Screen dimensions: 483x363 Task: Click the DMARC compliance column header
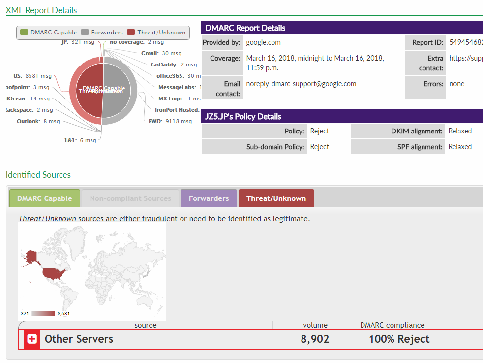[392, 325]
